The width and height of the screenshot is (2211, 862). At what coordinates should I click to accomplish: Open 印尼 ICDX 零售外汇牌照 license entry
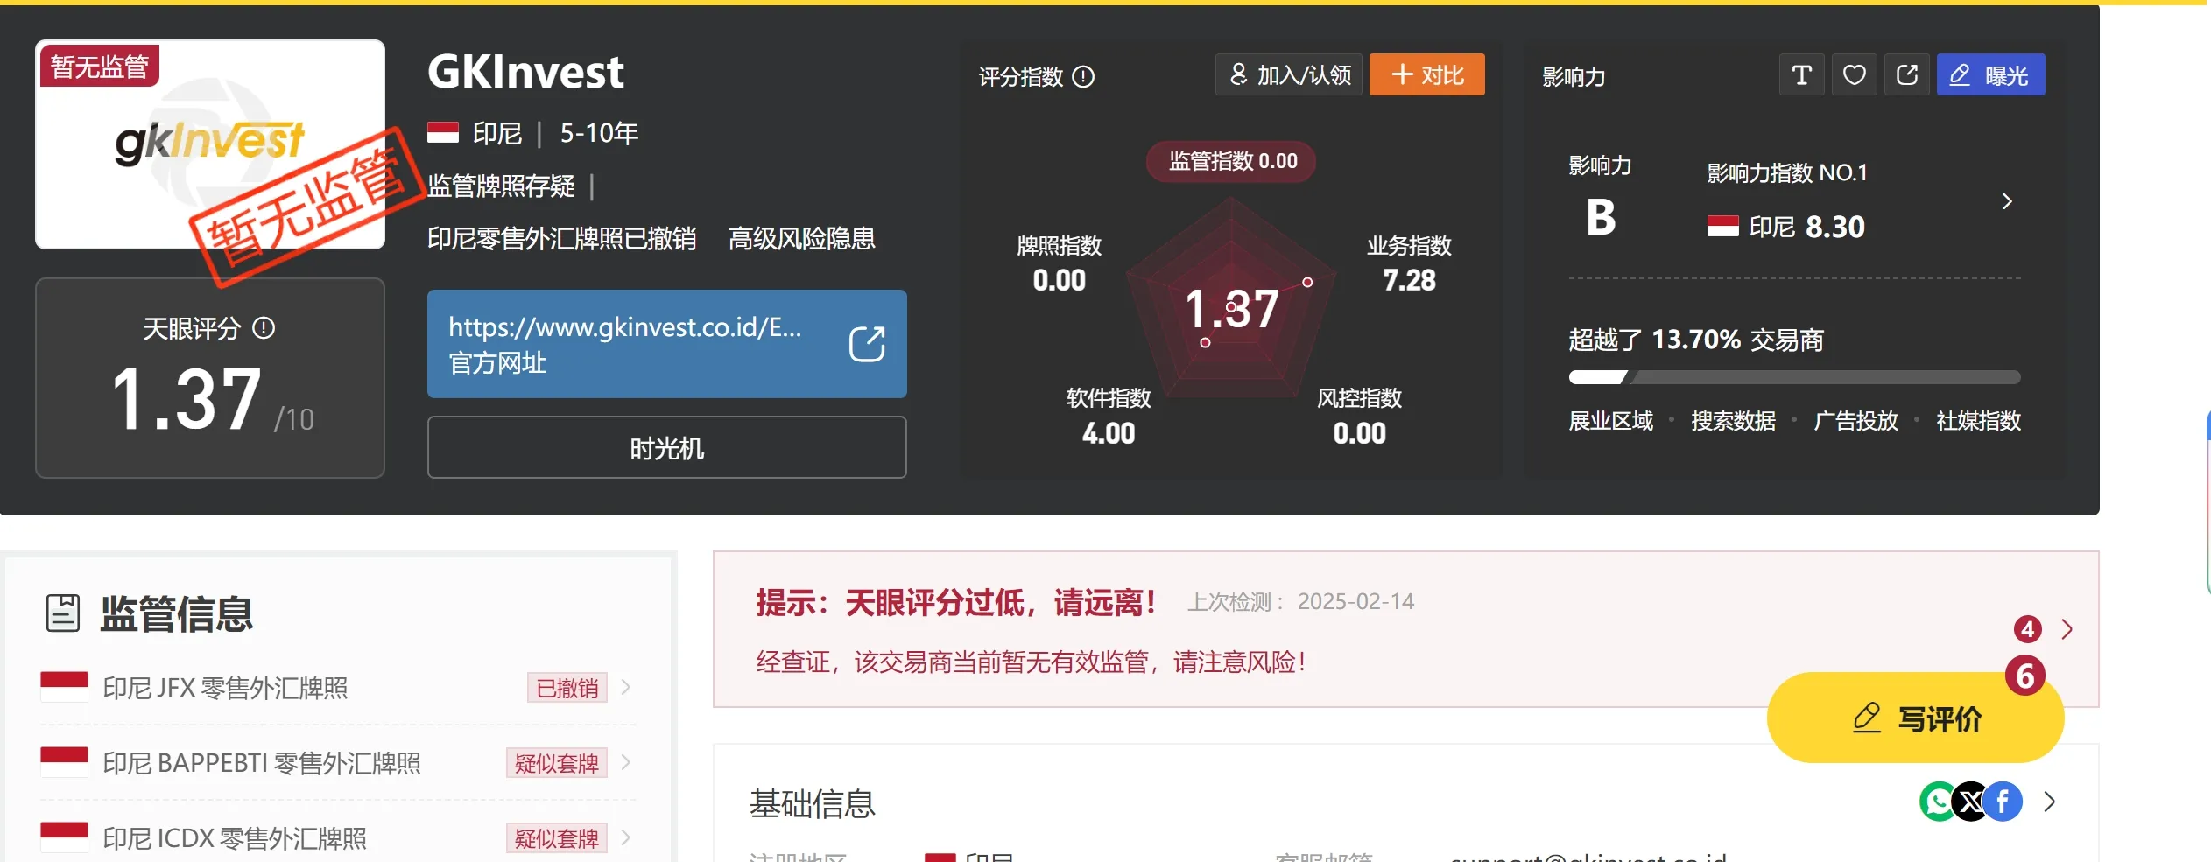pyautogui.click(x=338, y=838)
